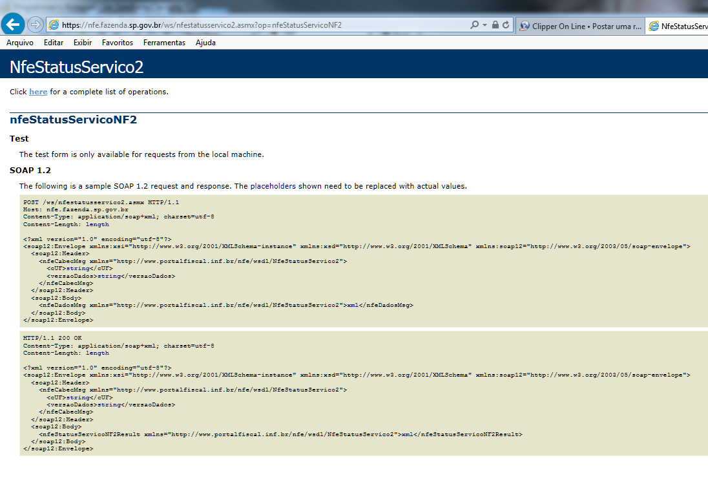
Task: Click the 'Host: nfe.fazenda.sp.gov.br' line
Action: (x=76, y=209)
